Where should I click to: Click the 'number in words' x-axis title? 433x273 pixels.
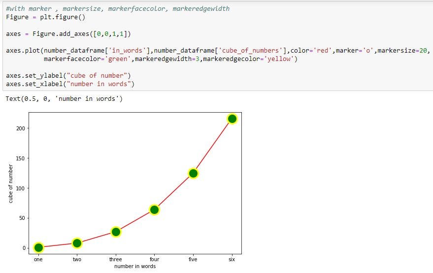135,266
